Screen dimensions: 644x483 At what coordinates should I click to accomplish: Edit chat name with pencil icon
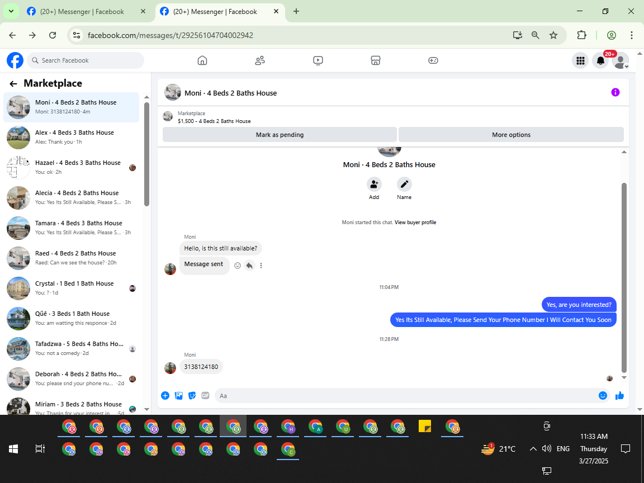coord(404,184)
